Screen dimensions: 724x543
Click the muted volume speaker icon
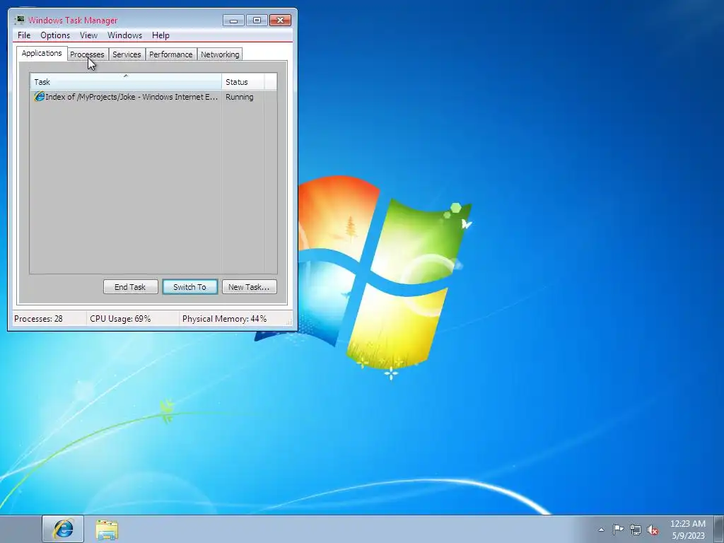coord(653,530)
